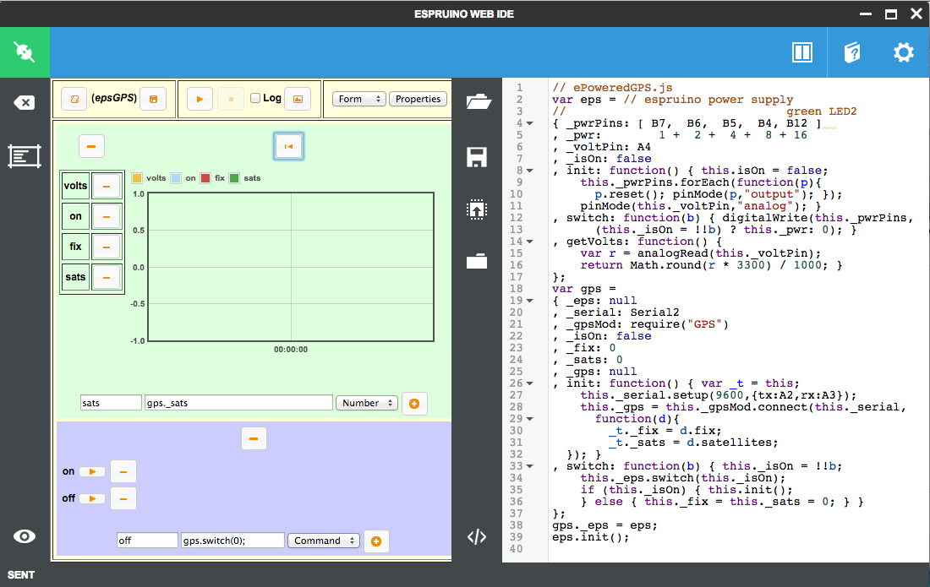Click the 'var gps =' code line
The image size is (930, 587).
[x=584, y=289]
